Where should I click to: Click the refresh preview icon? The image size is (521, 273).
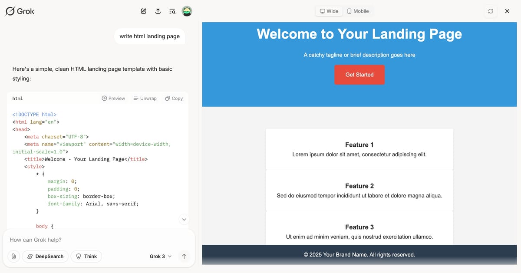pos(491,11)
